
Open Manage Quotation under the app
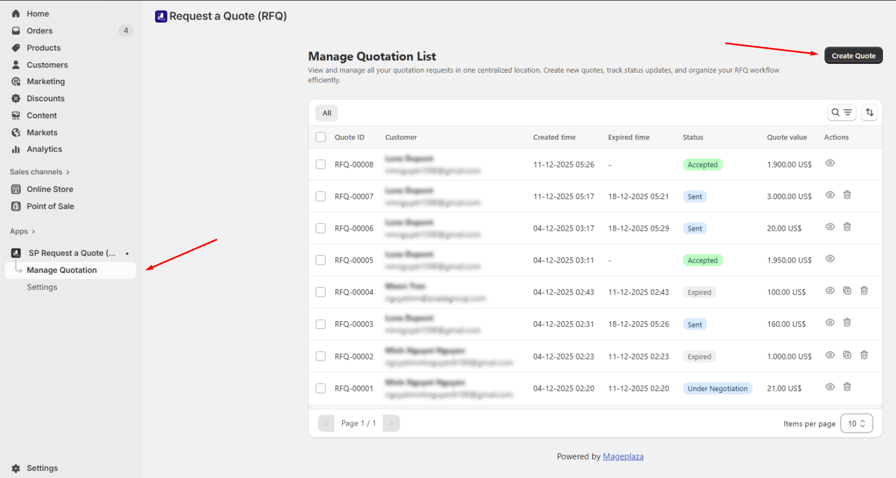point(70,270)
